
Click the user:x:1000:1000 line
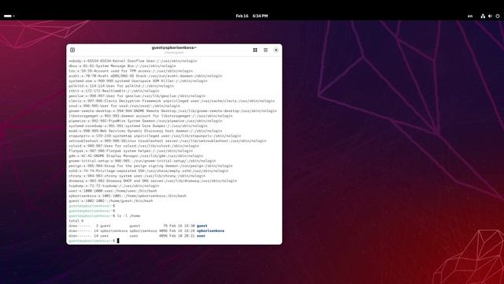coord(113,191)
